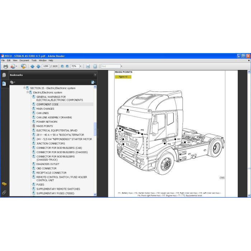This screenshot has width=251, height=251.
Task: Open the Comments panel icon
Action: 4,184
